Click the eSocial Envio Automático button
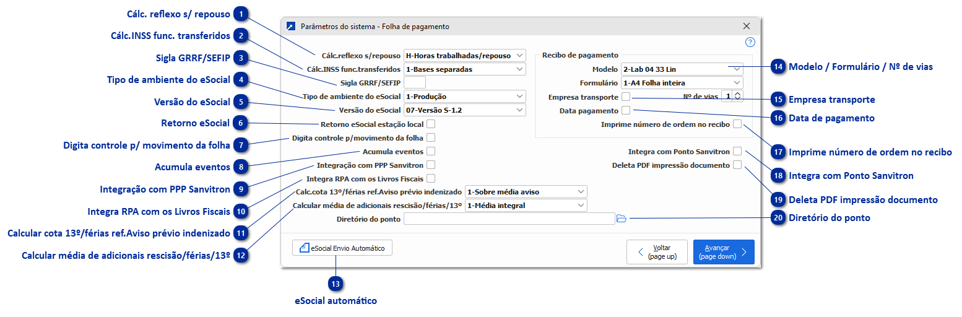 [342, 248]
